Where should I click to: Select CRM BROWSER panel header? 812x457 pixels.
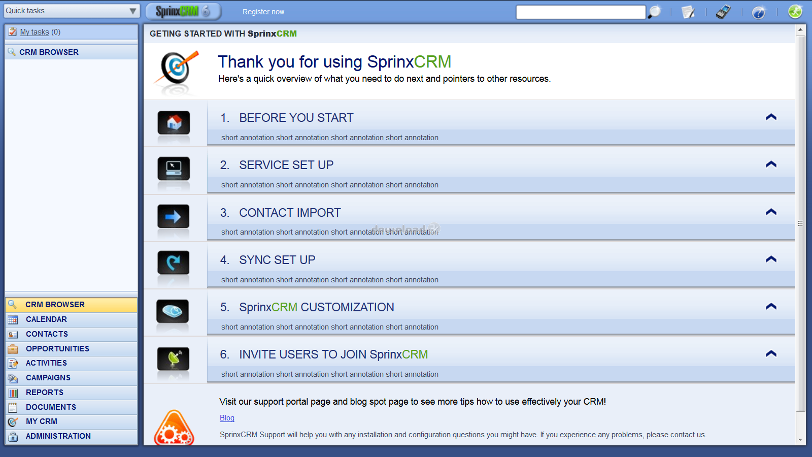click(71, 52)
